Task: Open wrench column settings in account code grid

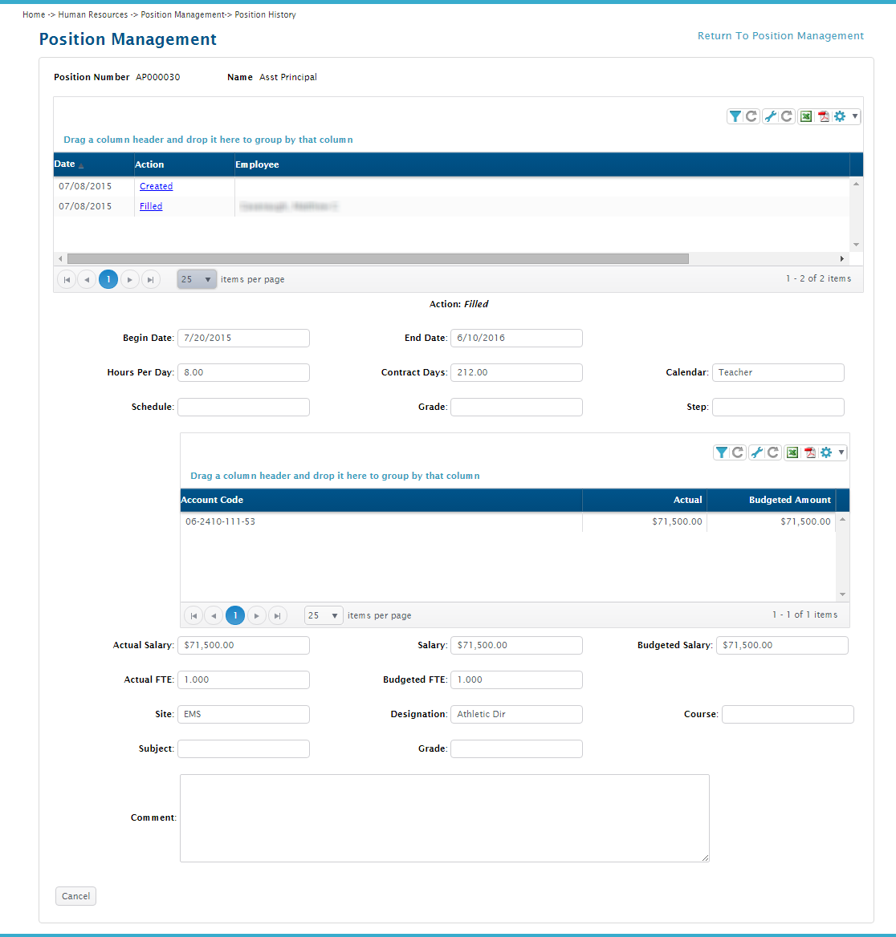Action: 756,453
